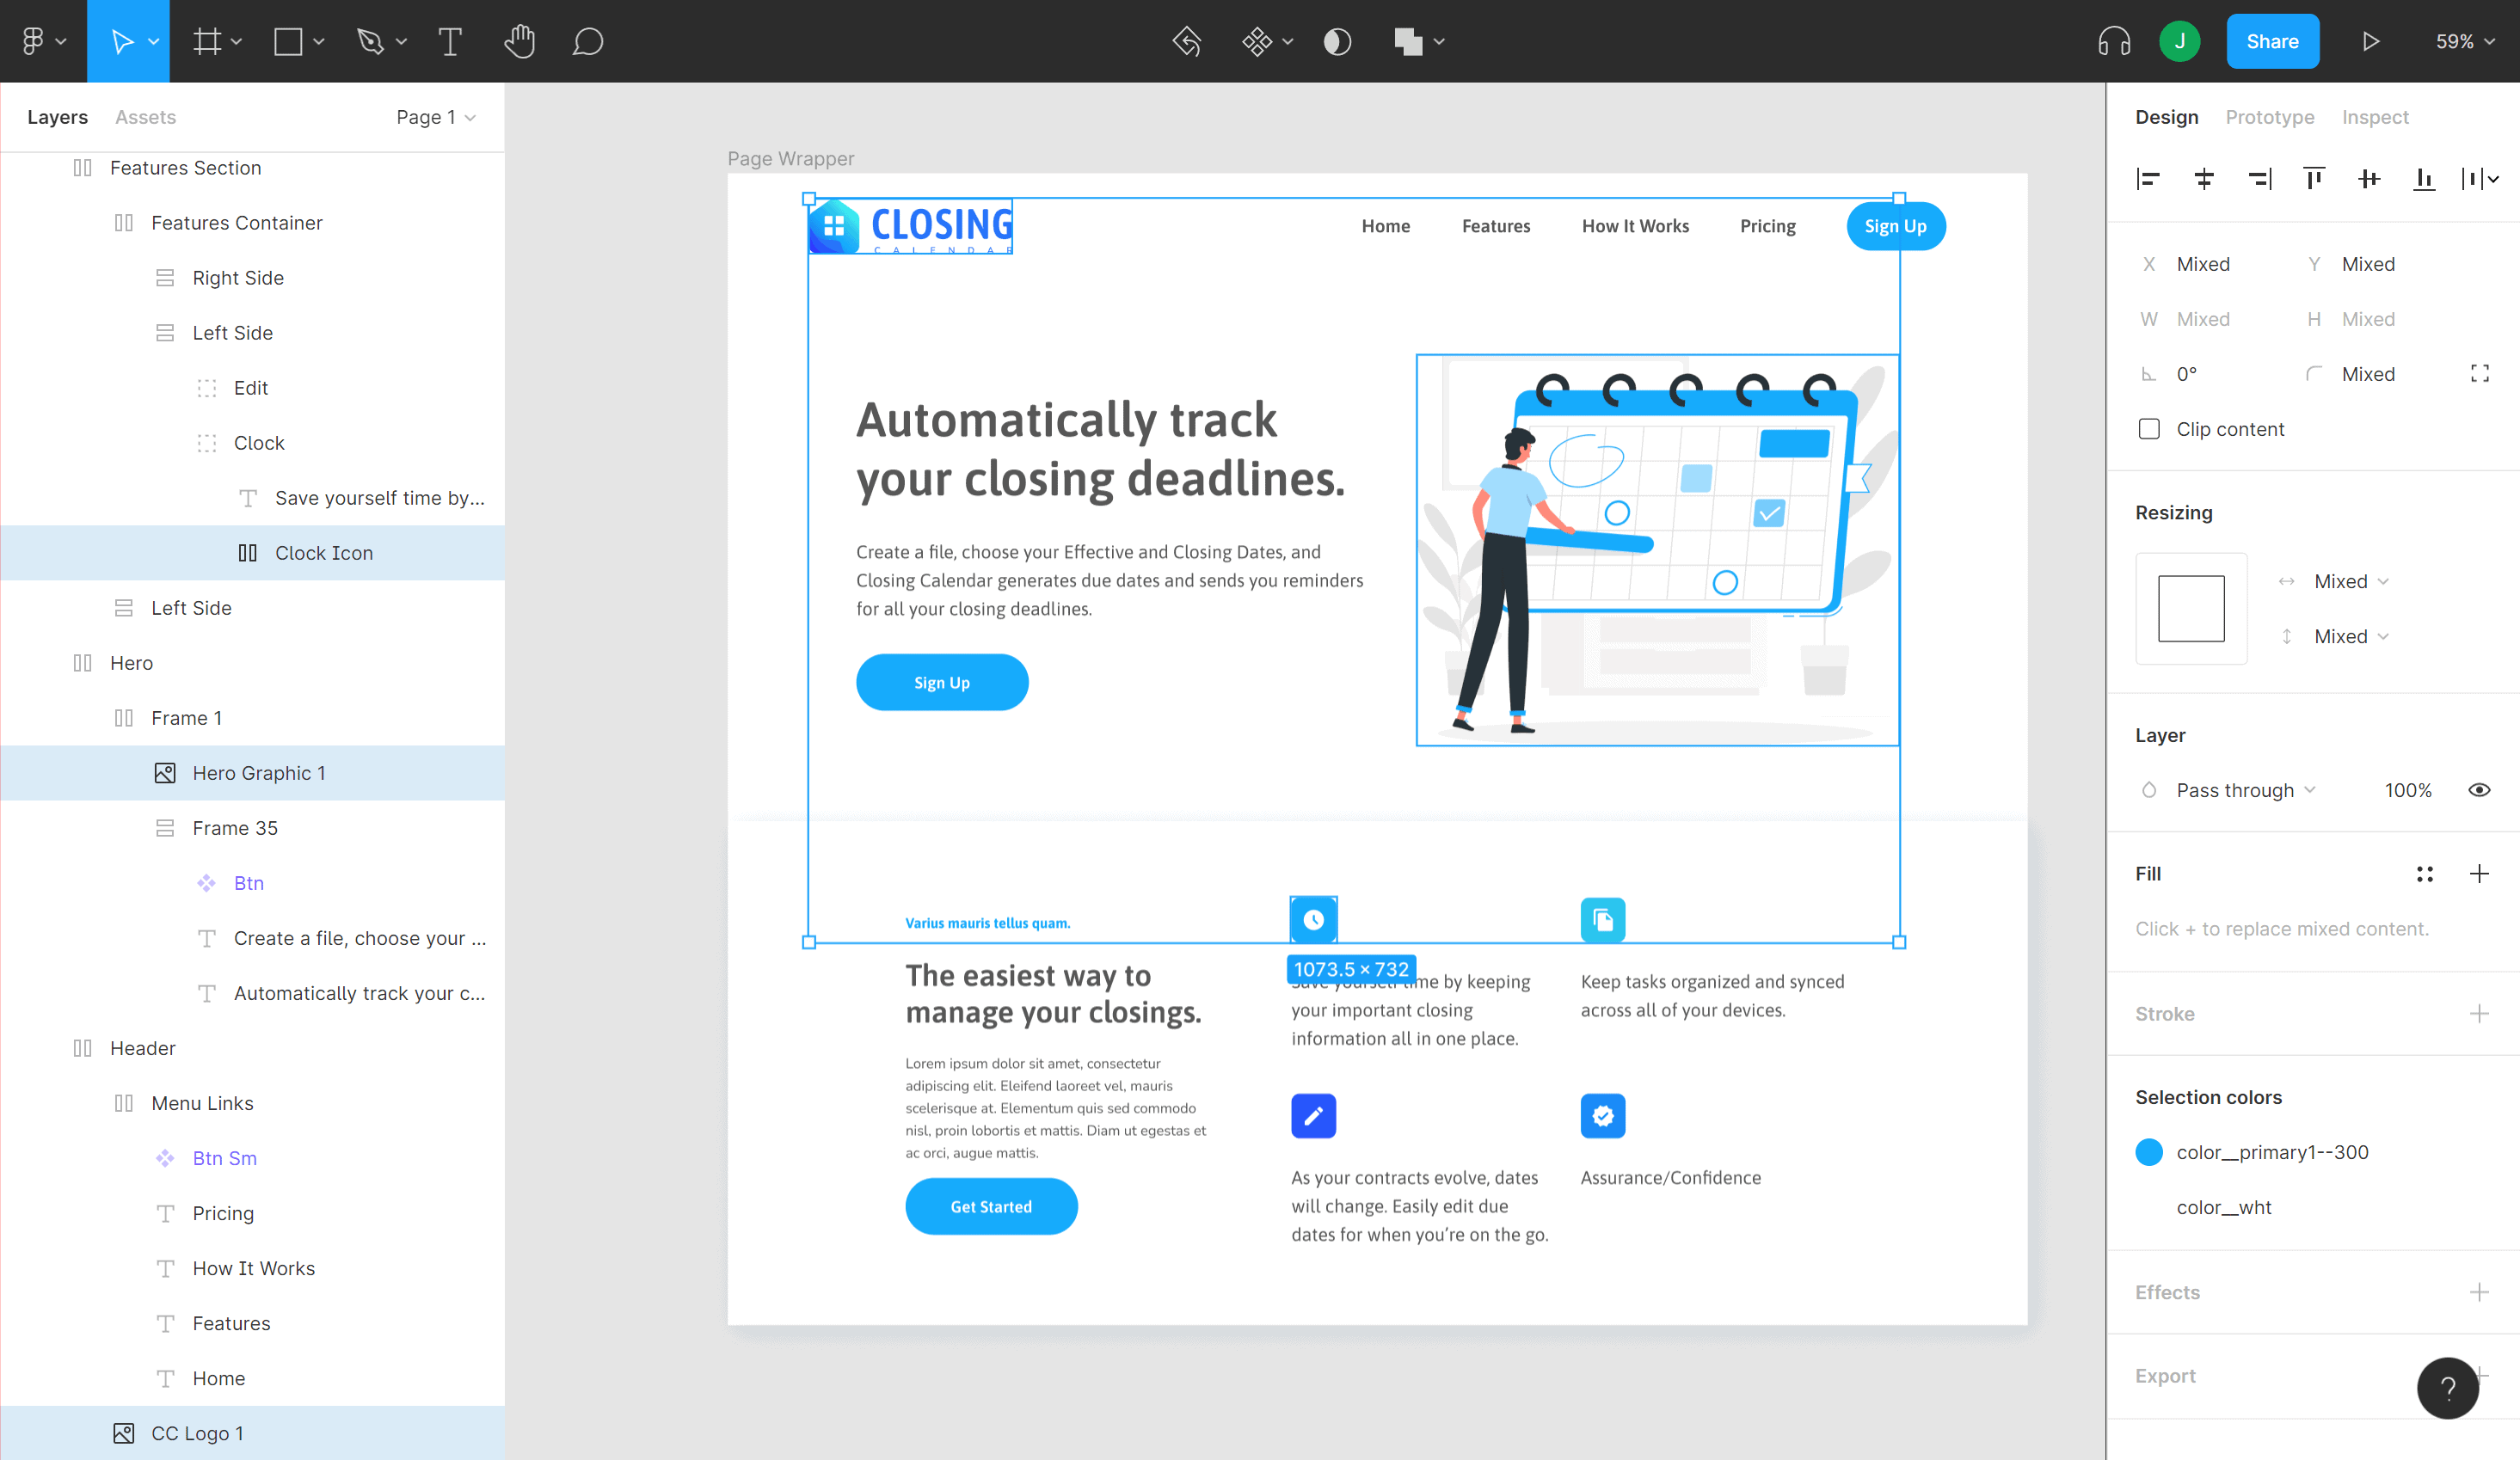Click the Sign Up button in canvas
The width and height of the screenshot is (2520, 1460).
tap(1895, 226)
